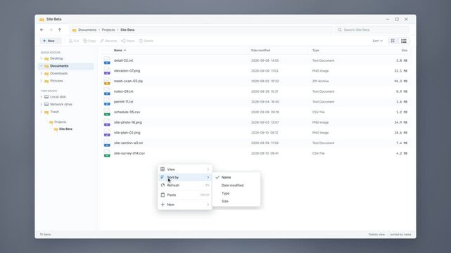Screen dimensions: 451x253
Task: Expand the Network drive tree node
Action: pos(42,105)
